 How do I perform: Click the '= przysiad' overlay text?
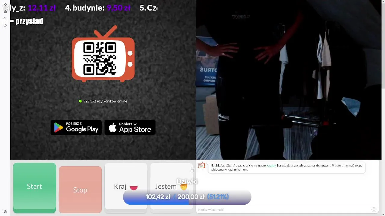(26, 21)
